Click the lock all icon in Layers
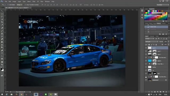This screenshot has height=96, width=170. [156, 45]
